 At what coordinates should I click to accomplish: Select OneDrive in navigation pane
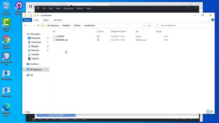pos(34,64)
